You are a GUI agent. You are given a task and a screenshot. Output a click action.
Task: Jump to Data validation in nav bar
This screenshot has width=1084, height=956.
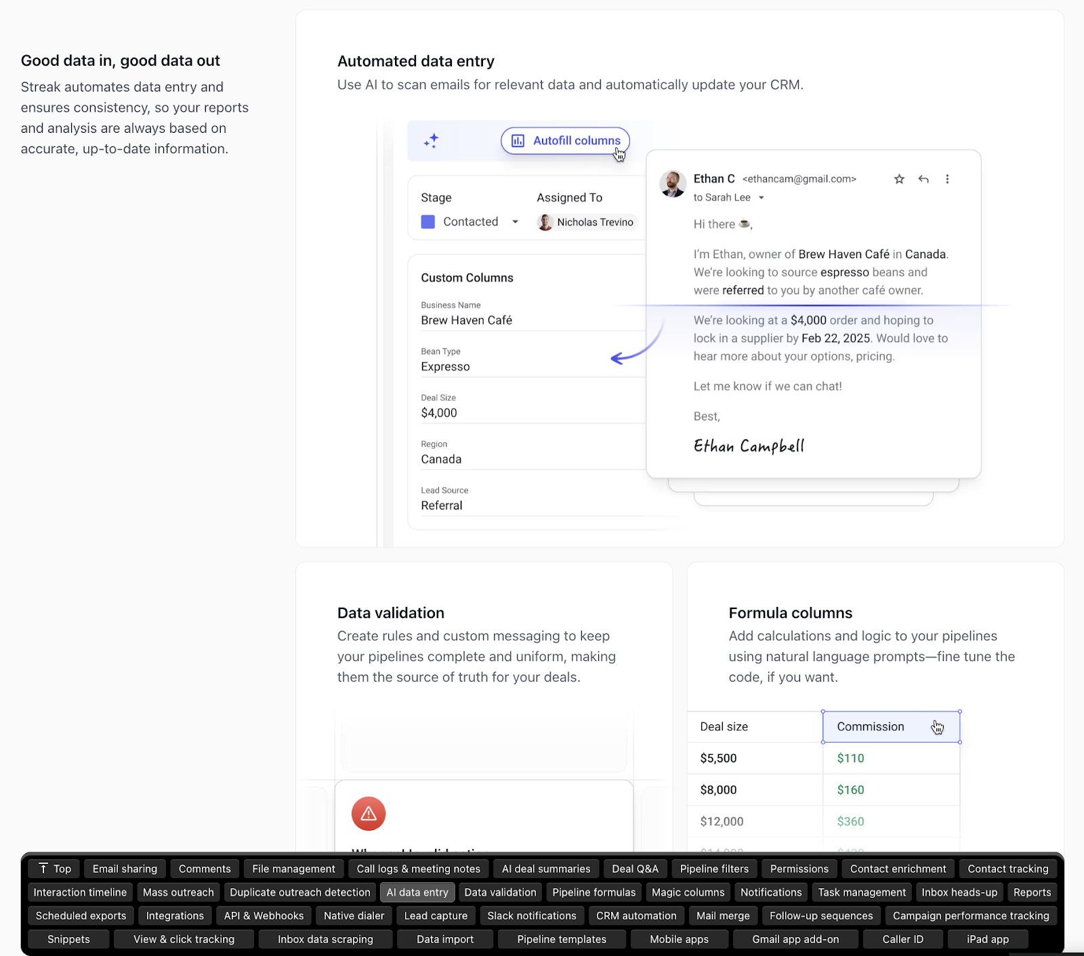pyautogui.click(x=500, y=892)
